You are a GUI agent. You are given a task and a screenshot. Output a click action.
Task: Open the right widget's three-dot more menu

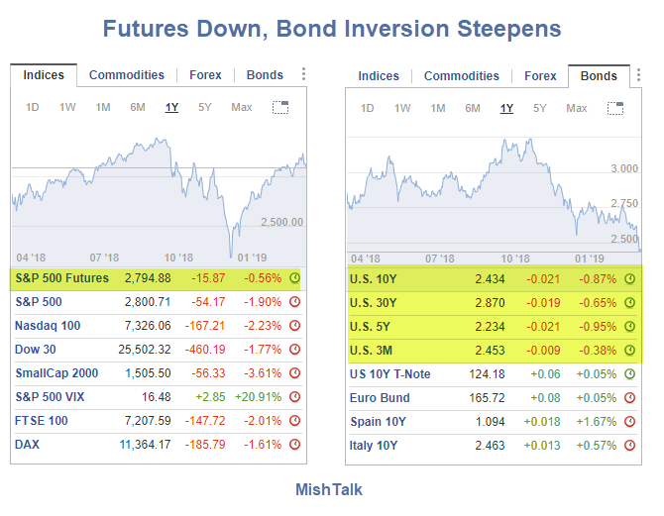[x=638, y=75]
